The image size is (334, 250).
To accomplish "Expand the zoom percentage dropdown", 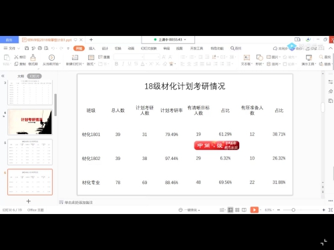I will (x=269, y=210).
